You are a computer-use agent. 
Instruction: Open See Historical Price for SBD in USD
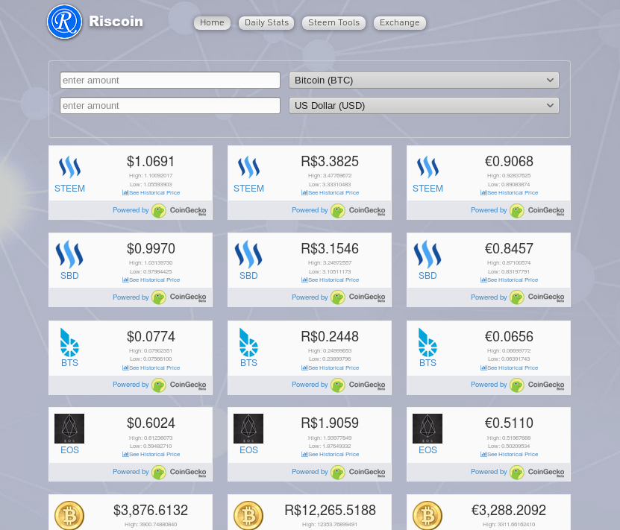pos(151,280)
